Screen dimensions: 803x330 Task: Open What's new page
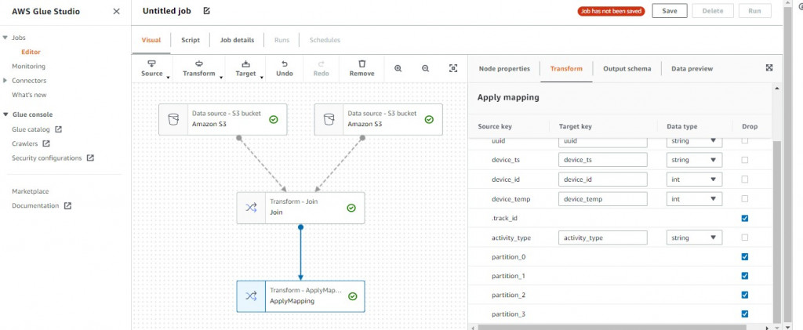tap(29, 95)
